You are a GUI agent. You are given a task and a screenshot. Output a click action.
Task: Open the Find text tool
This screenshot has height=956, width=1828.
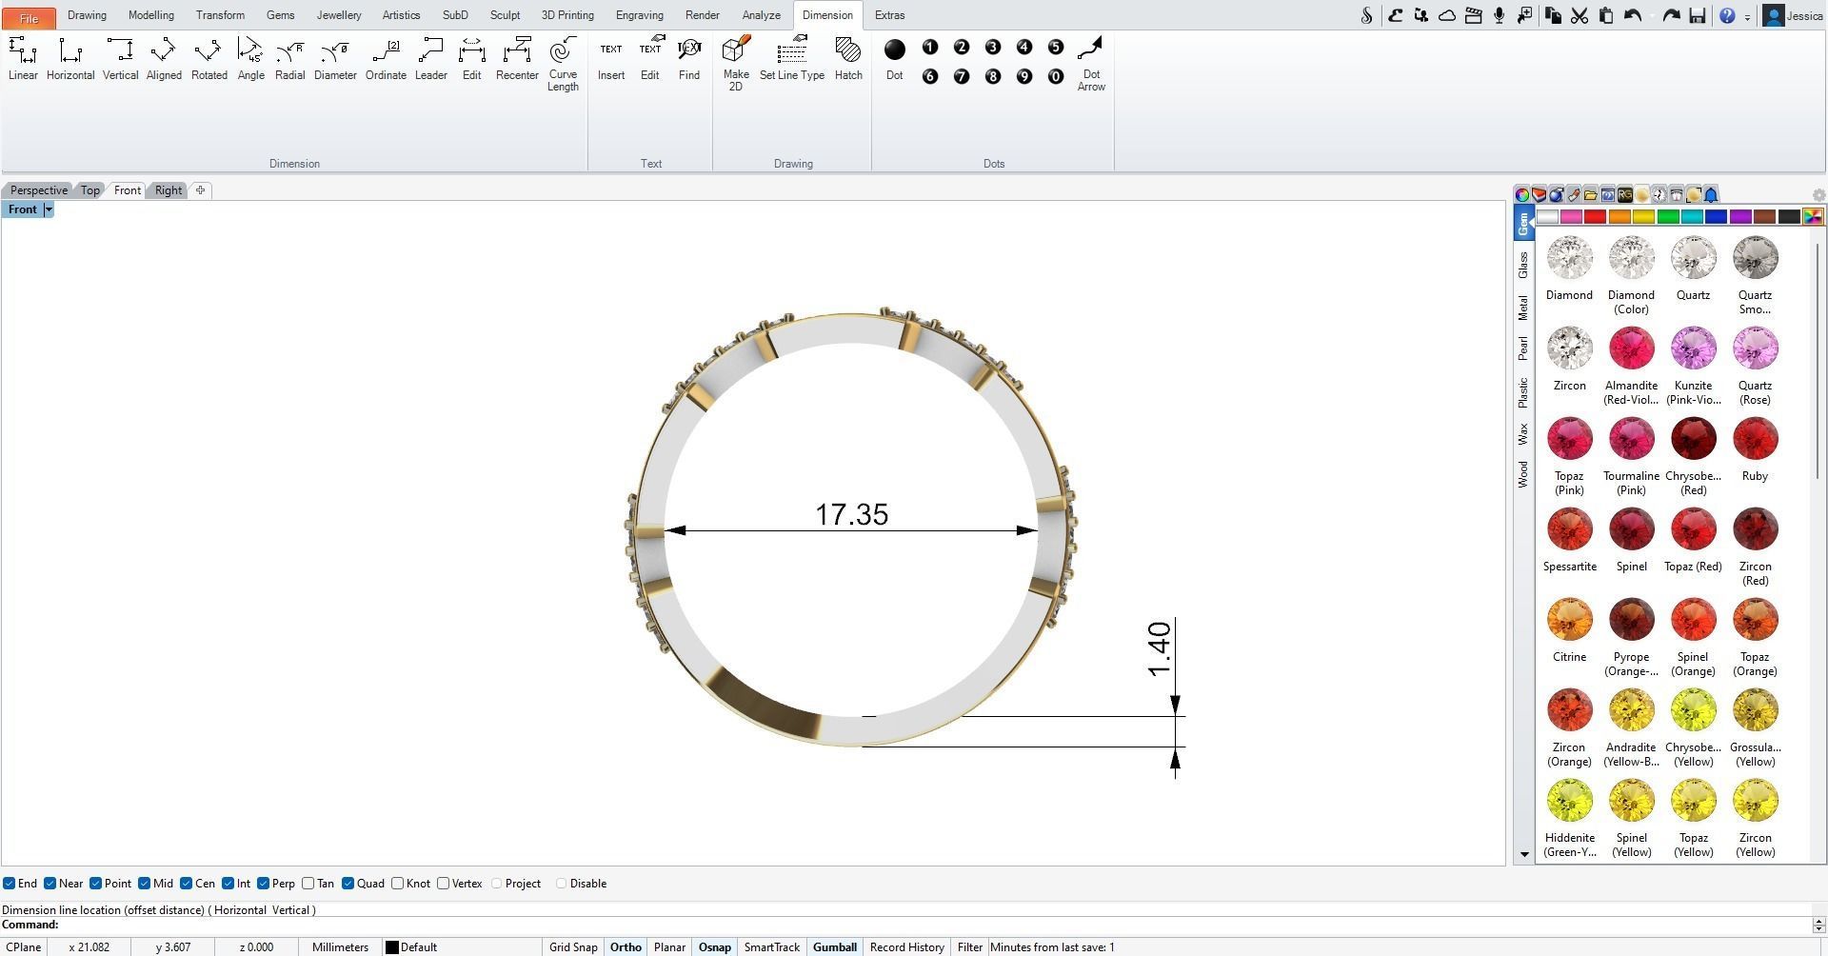click(689, 59)
